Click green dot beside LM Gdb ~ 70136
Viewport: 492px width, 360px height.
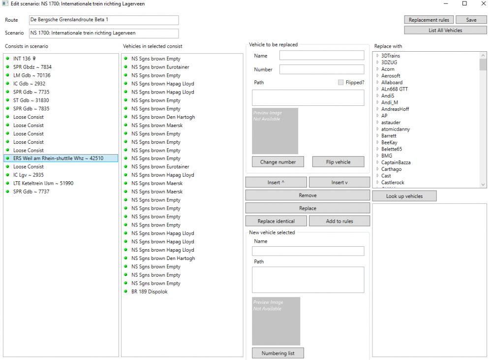(x=8, y=75)
